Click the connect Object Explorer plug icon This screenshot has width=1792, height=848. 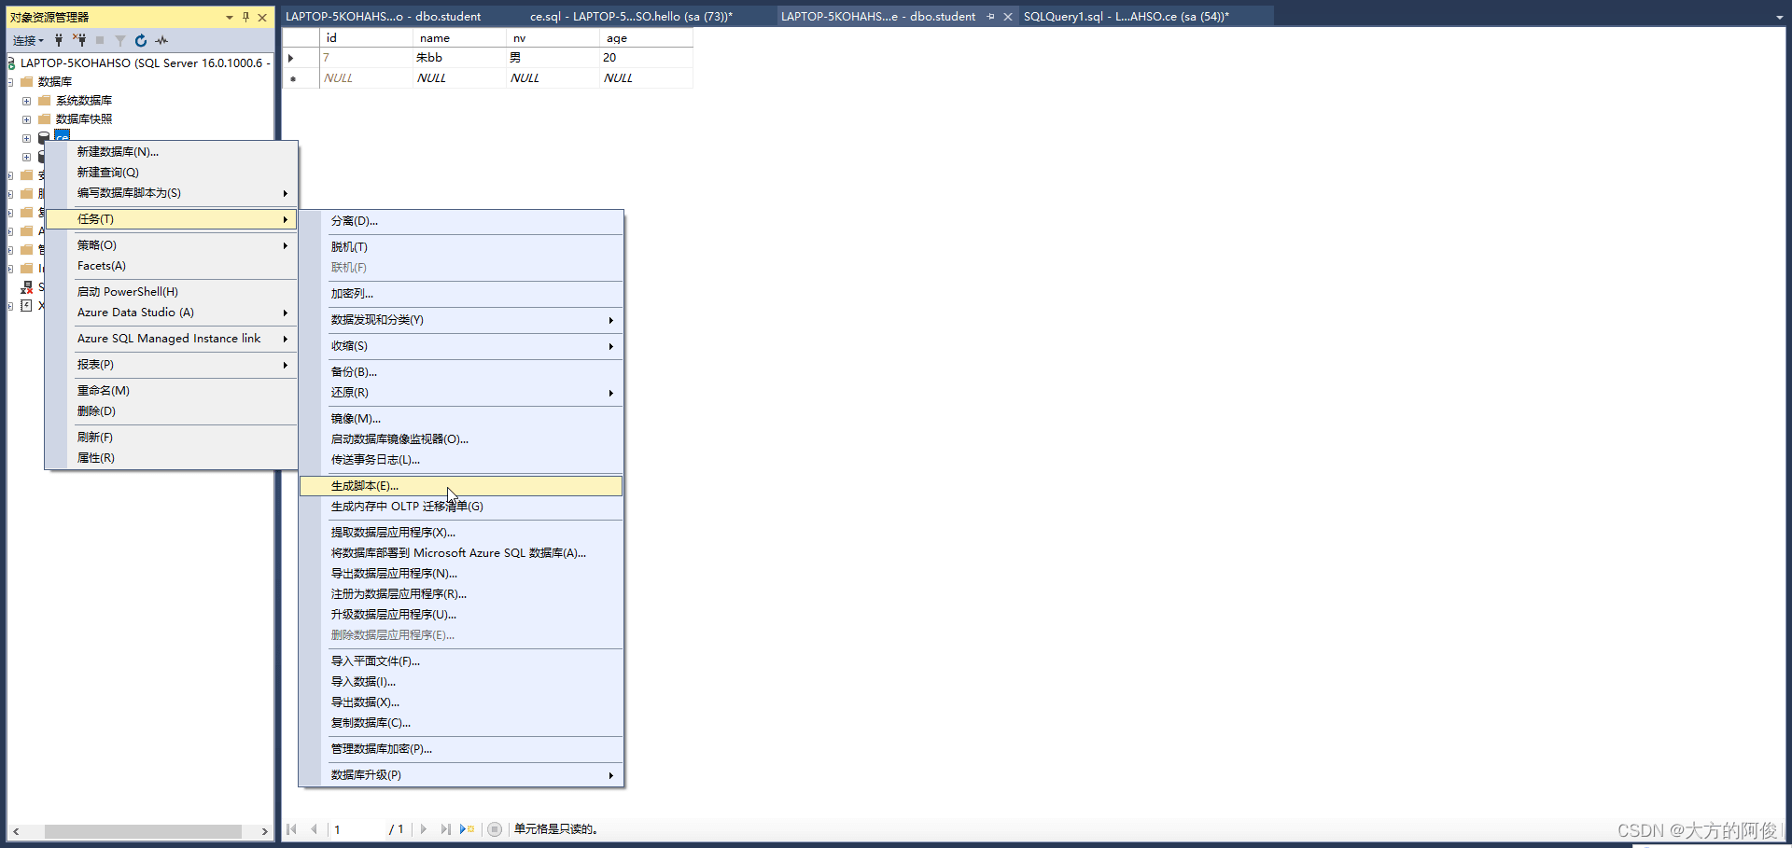(x=59, y=40)
